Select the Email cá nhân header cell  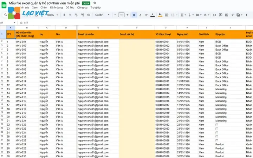(98, 34)
